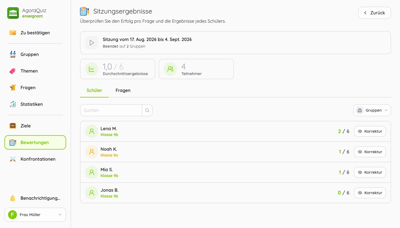Click the play icon in the session card

(92, 43)
